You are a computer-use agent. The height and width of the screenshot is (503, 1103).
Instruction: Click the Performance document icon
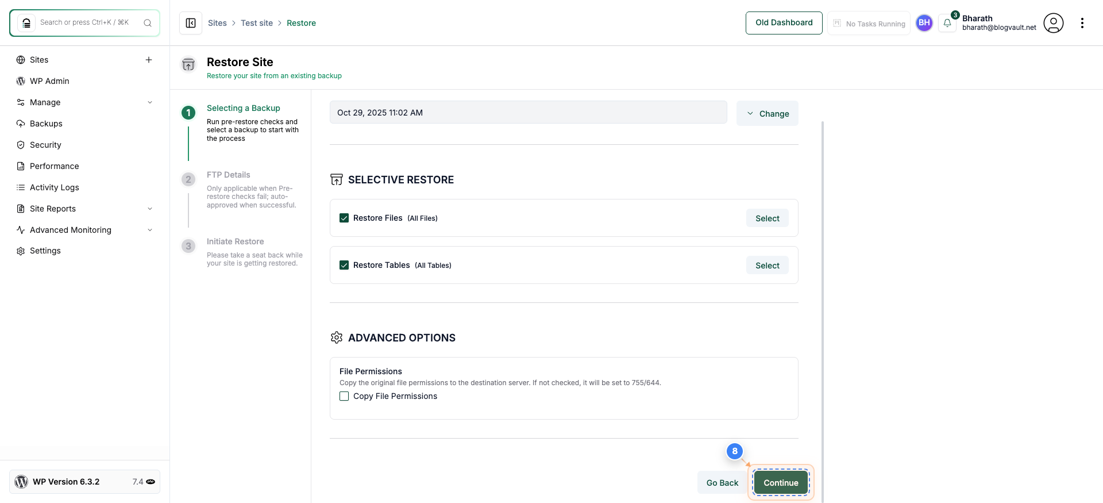point(21,166)
